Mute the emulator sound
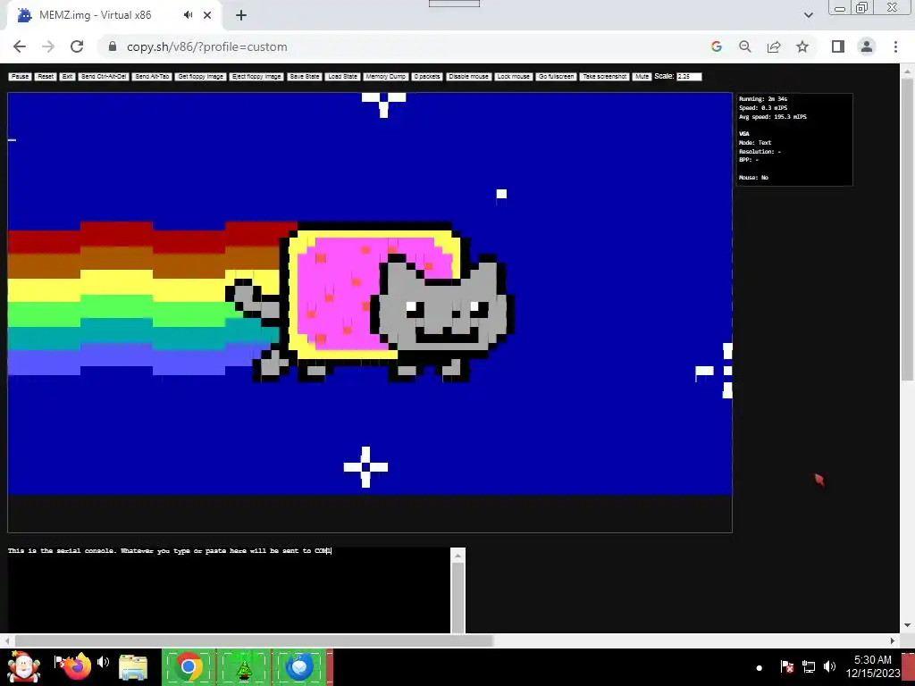 [x=642, y=77]
